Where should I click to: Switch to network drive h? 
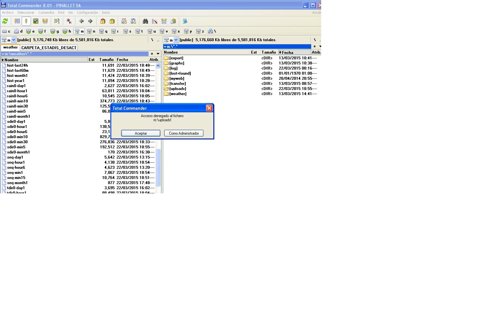point(67,31)
